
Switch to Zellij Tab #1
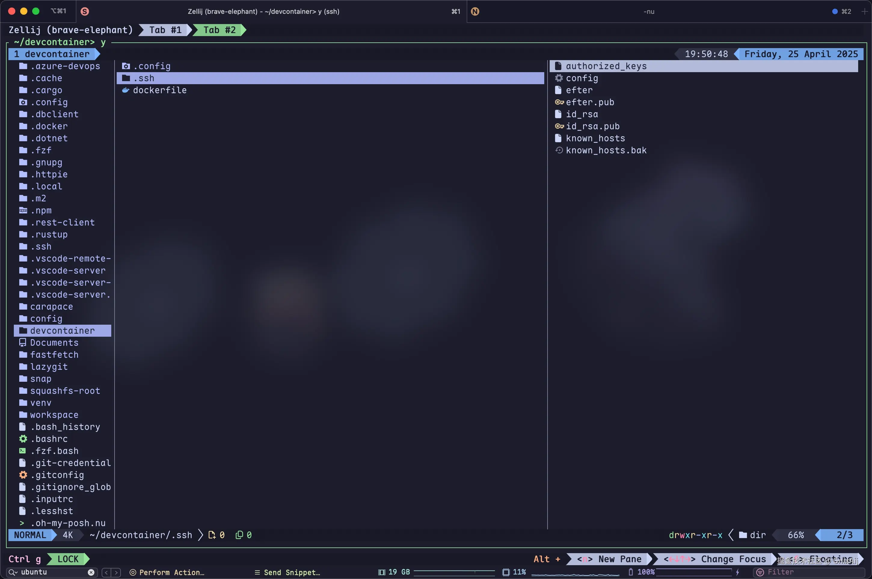point(165,30)
